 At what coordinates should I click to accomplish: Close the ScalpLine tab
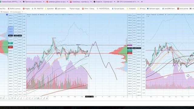(115, 2)
